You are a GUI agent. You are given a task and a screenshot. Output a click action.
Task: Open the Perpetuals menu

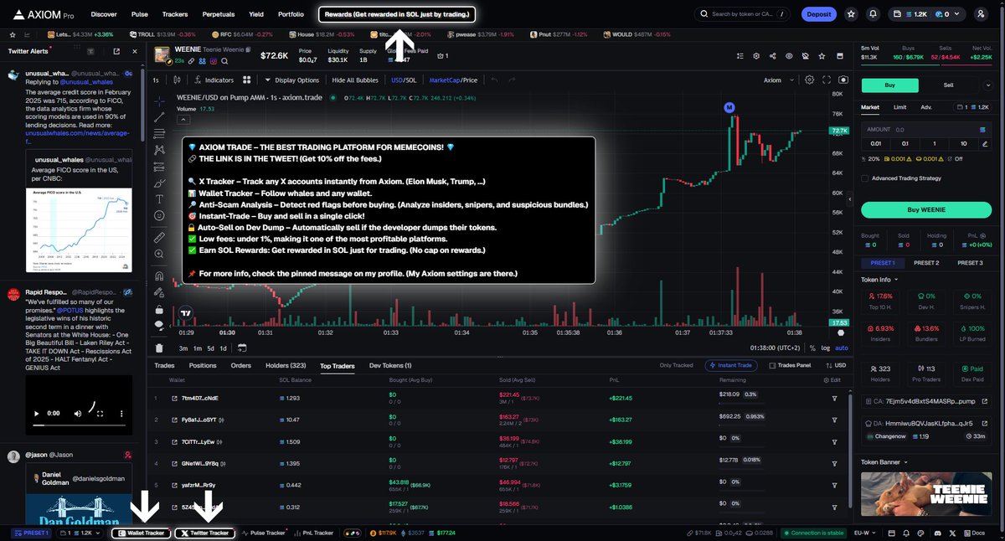[x=218, y=14]
